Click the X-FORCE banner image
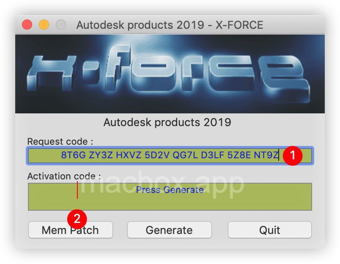This screenshot has width=340, height=264. 170,74
